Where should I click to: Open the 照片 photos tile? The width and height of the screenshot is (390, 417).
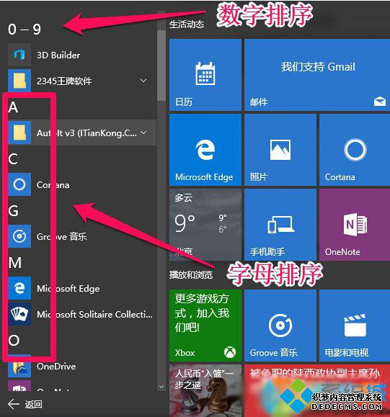pyautogui.click(x=280, y=150)
